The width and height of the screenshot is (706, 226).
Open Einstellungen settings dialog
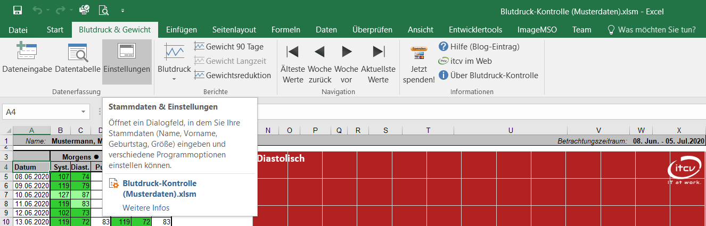coord(127,62)
